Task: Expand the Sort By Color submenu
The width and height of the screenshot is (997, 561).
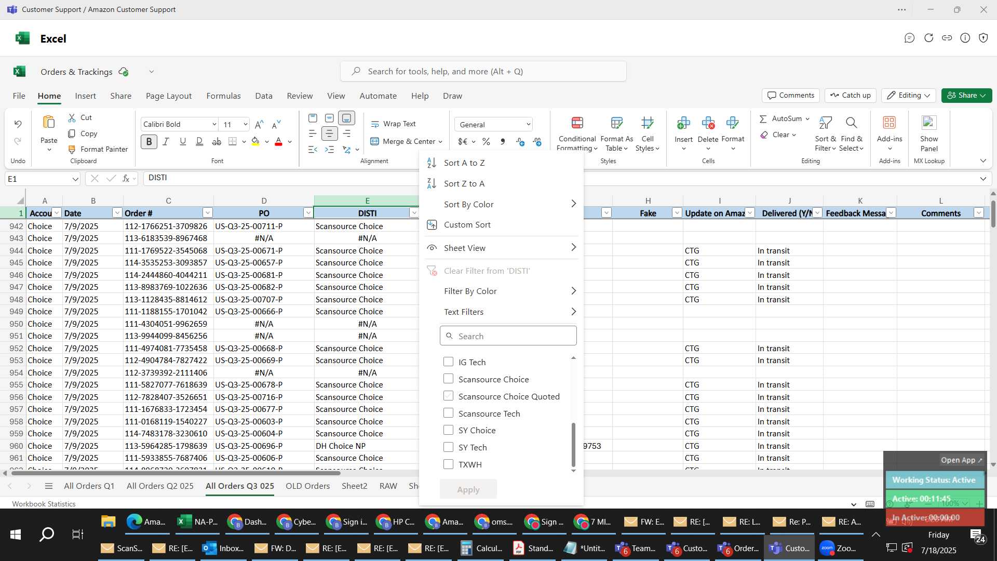Action: pyautogui.click(x=573, y=204)
